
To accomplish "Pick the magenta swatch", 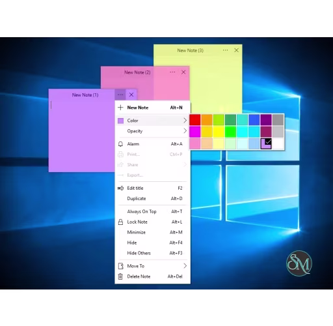I will (195, 132).
